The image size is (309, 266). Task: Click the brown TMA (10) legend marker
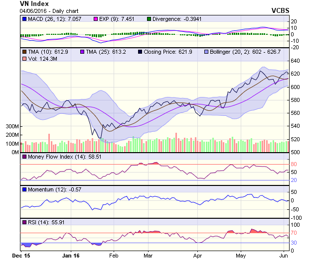click(24, 52)
